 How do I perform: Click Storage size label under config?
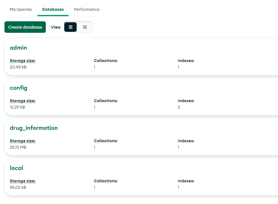[x=23, y=101]
